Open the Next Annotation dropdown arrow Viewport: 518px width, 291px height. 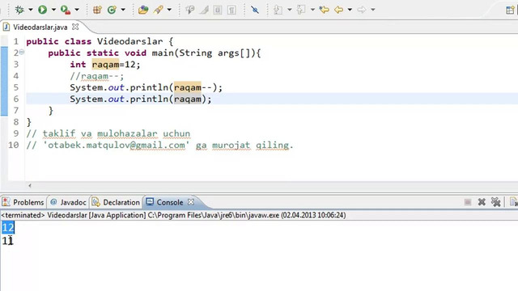[290, 10]
